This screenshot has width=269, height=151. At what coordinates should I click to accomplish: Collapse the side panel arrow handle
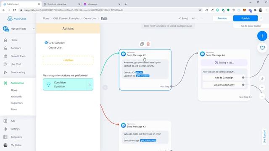(105, 88)
